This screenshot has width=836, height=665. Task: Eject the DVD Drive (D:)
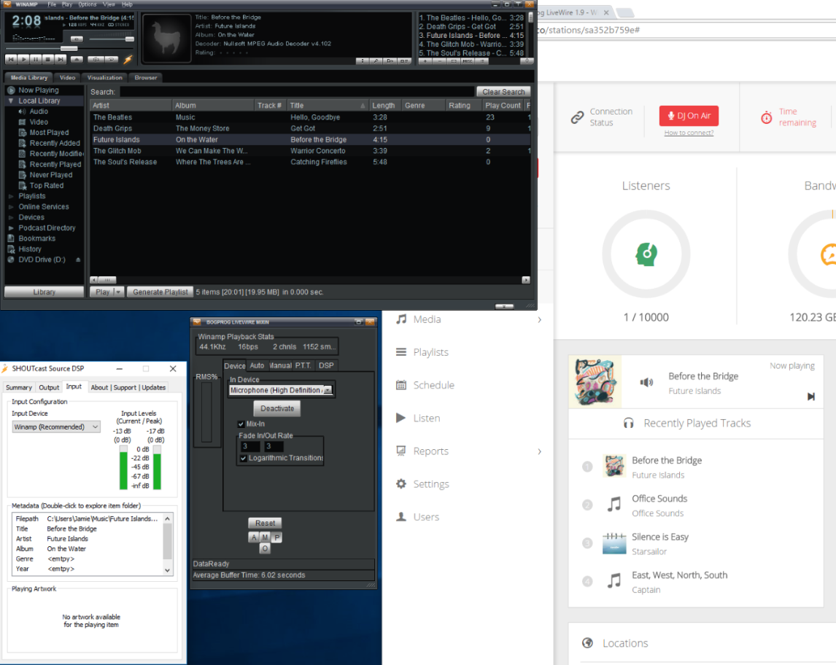point(78,260)
